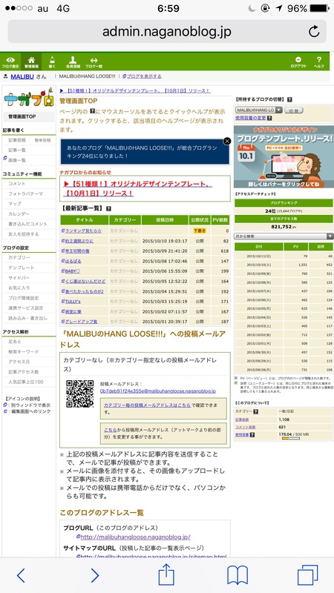Click ブログを表示する link
This screenshot has width=334, height=593.
[144, 76]
